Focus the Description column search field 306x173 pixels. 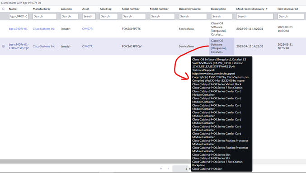[x=221, y=16]
